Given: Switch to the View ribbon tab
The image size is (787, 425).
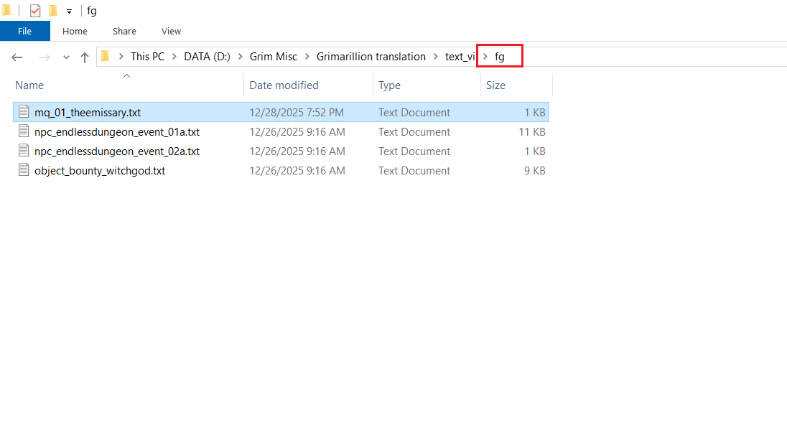Looking at the screenshot, I should tap(171, 31).
